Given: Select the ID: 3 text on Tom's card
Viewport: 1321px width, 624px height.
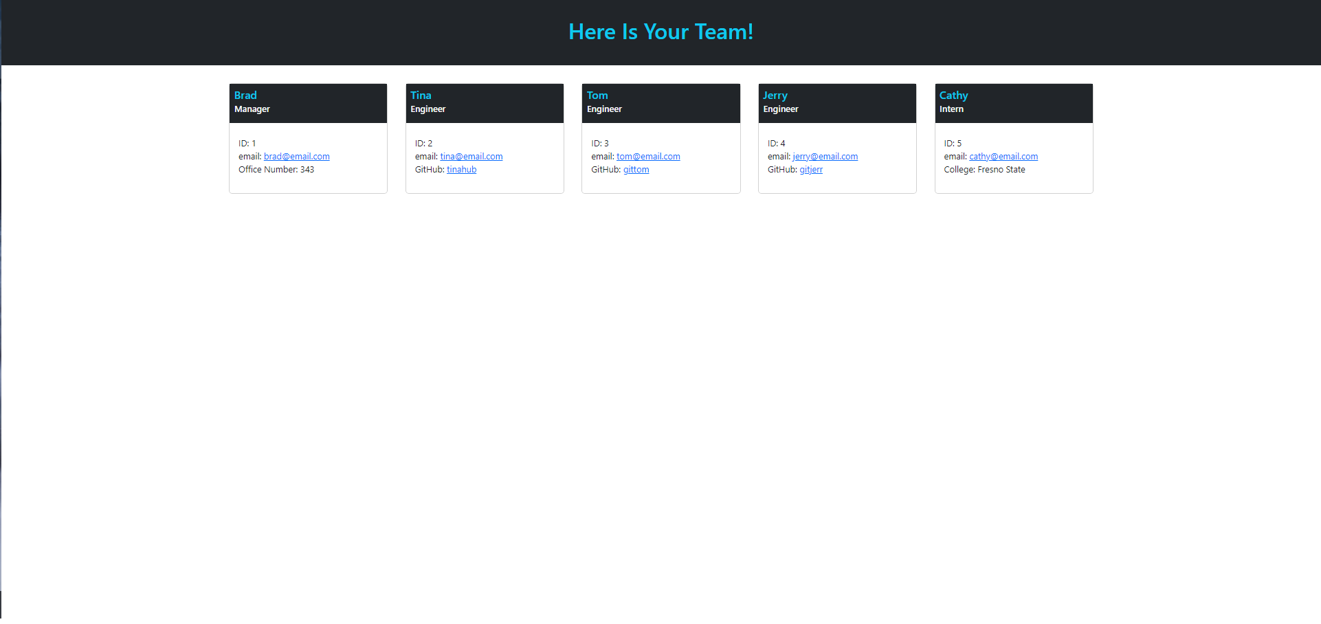Looking at the screenshot, I should pos(599,143).
